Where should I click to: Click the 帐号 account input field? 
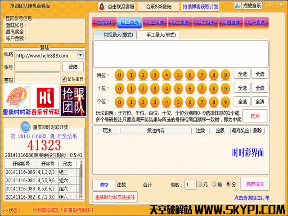click(37, 67)
